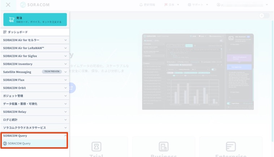Toggle the switch at top right
The height and width of the screenshot is (157, 274).
(x=264, y=16)
